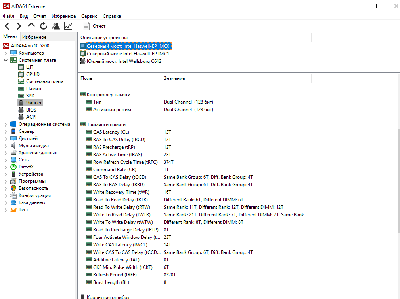
Task: Open the graph chart toolbar icon
Action: 68,26
